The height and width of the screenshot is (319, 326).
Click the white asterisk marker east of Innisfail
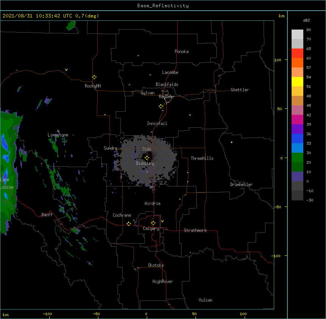click(190, 115)
